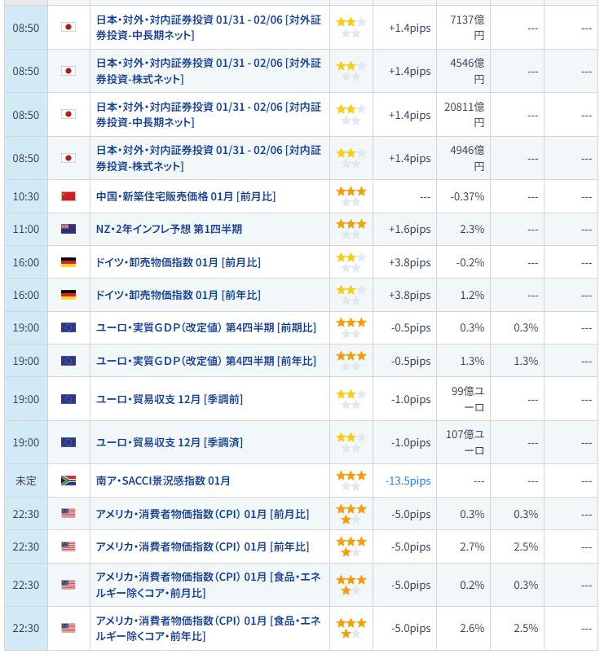
Task: Open NZ・2年インフレ予想 第1四半期 link
Action: pyautogui.click(x=169, y=230)
